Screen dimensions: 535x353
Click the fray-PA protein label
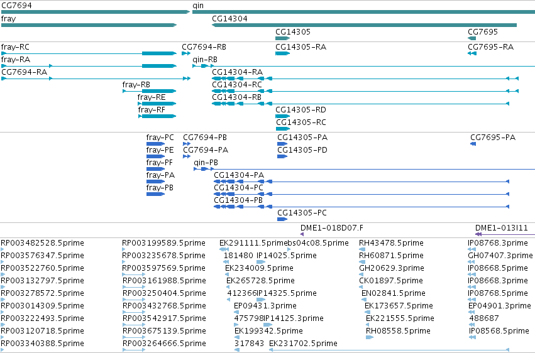click(160, 175)
